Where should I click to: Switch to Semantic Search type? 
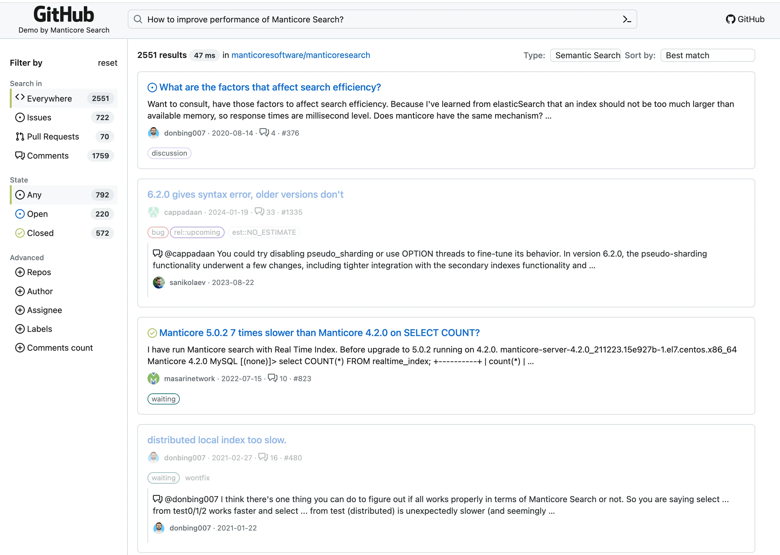click(x=587, y=55)
